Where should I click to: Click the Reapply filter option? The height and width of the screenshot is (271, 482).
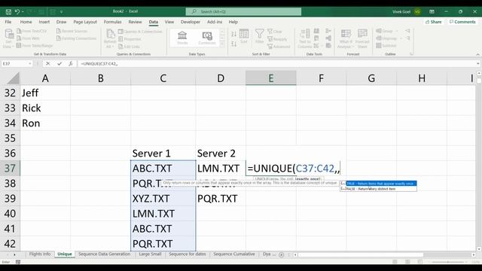coord(278,39)
